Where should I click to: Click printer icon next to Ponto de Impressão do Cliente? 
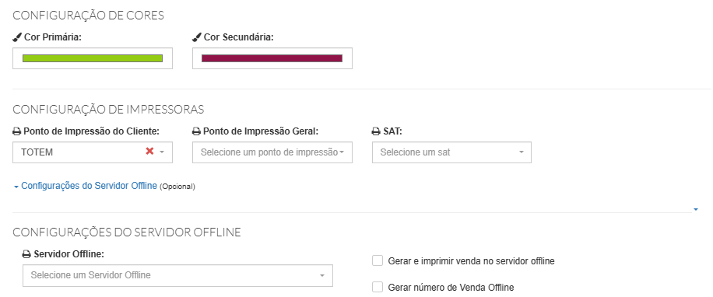(17, 131)
